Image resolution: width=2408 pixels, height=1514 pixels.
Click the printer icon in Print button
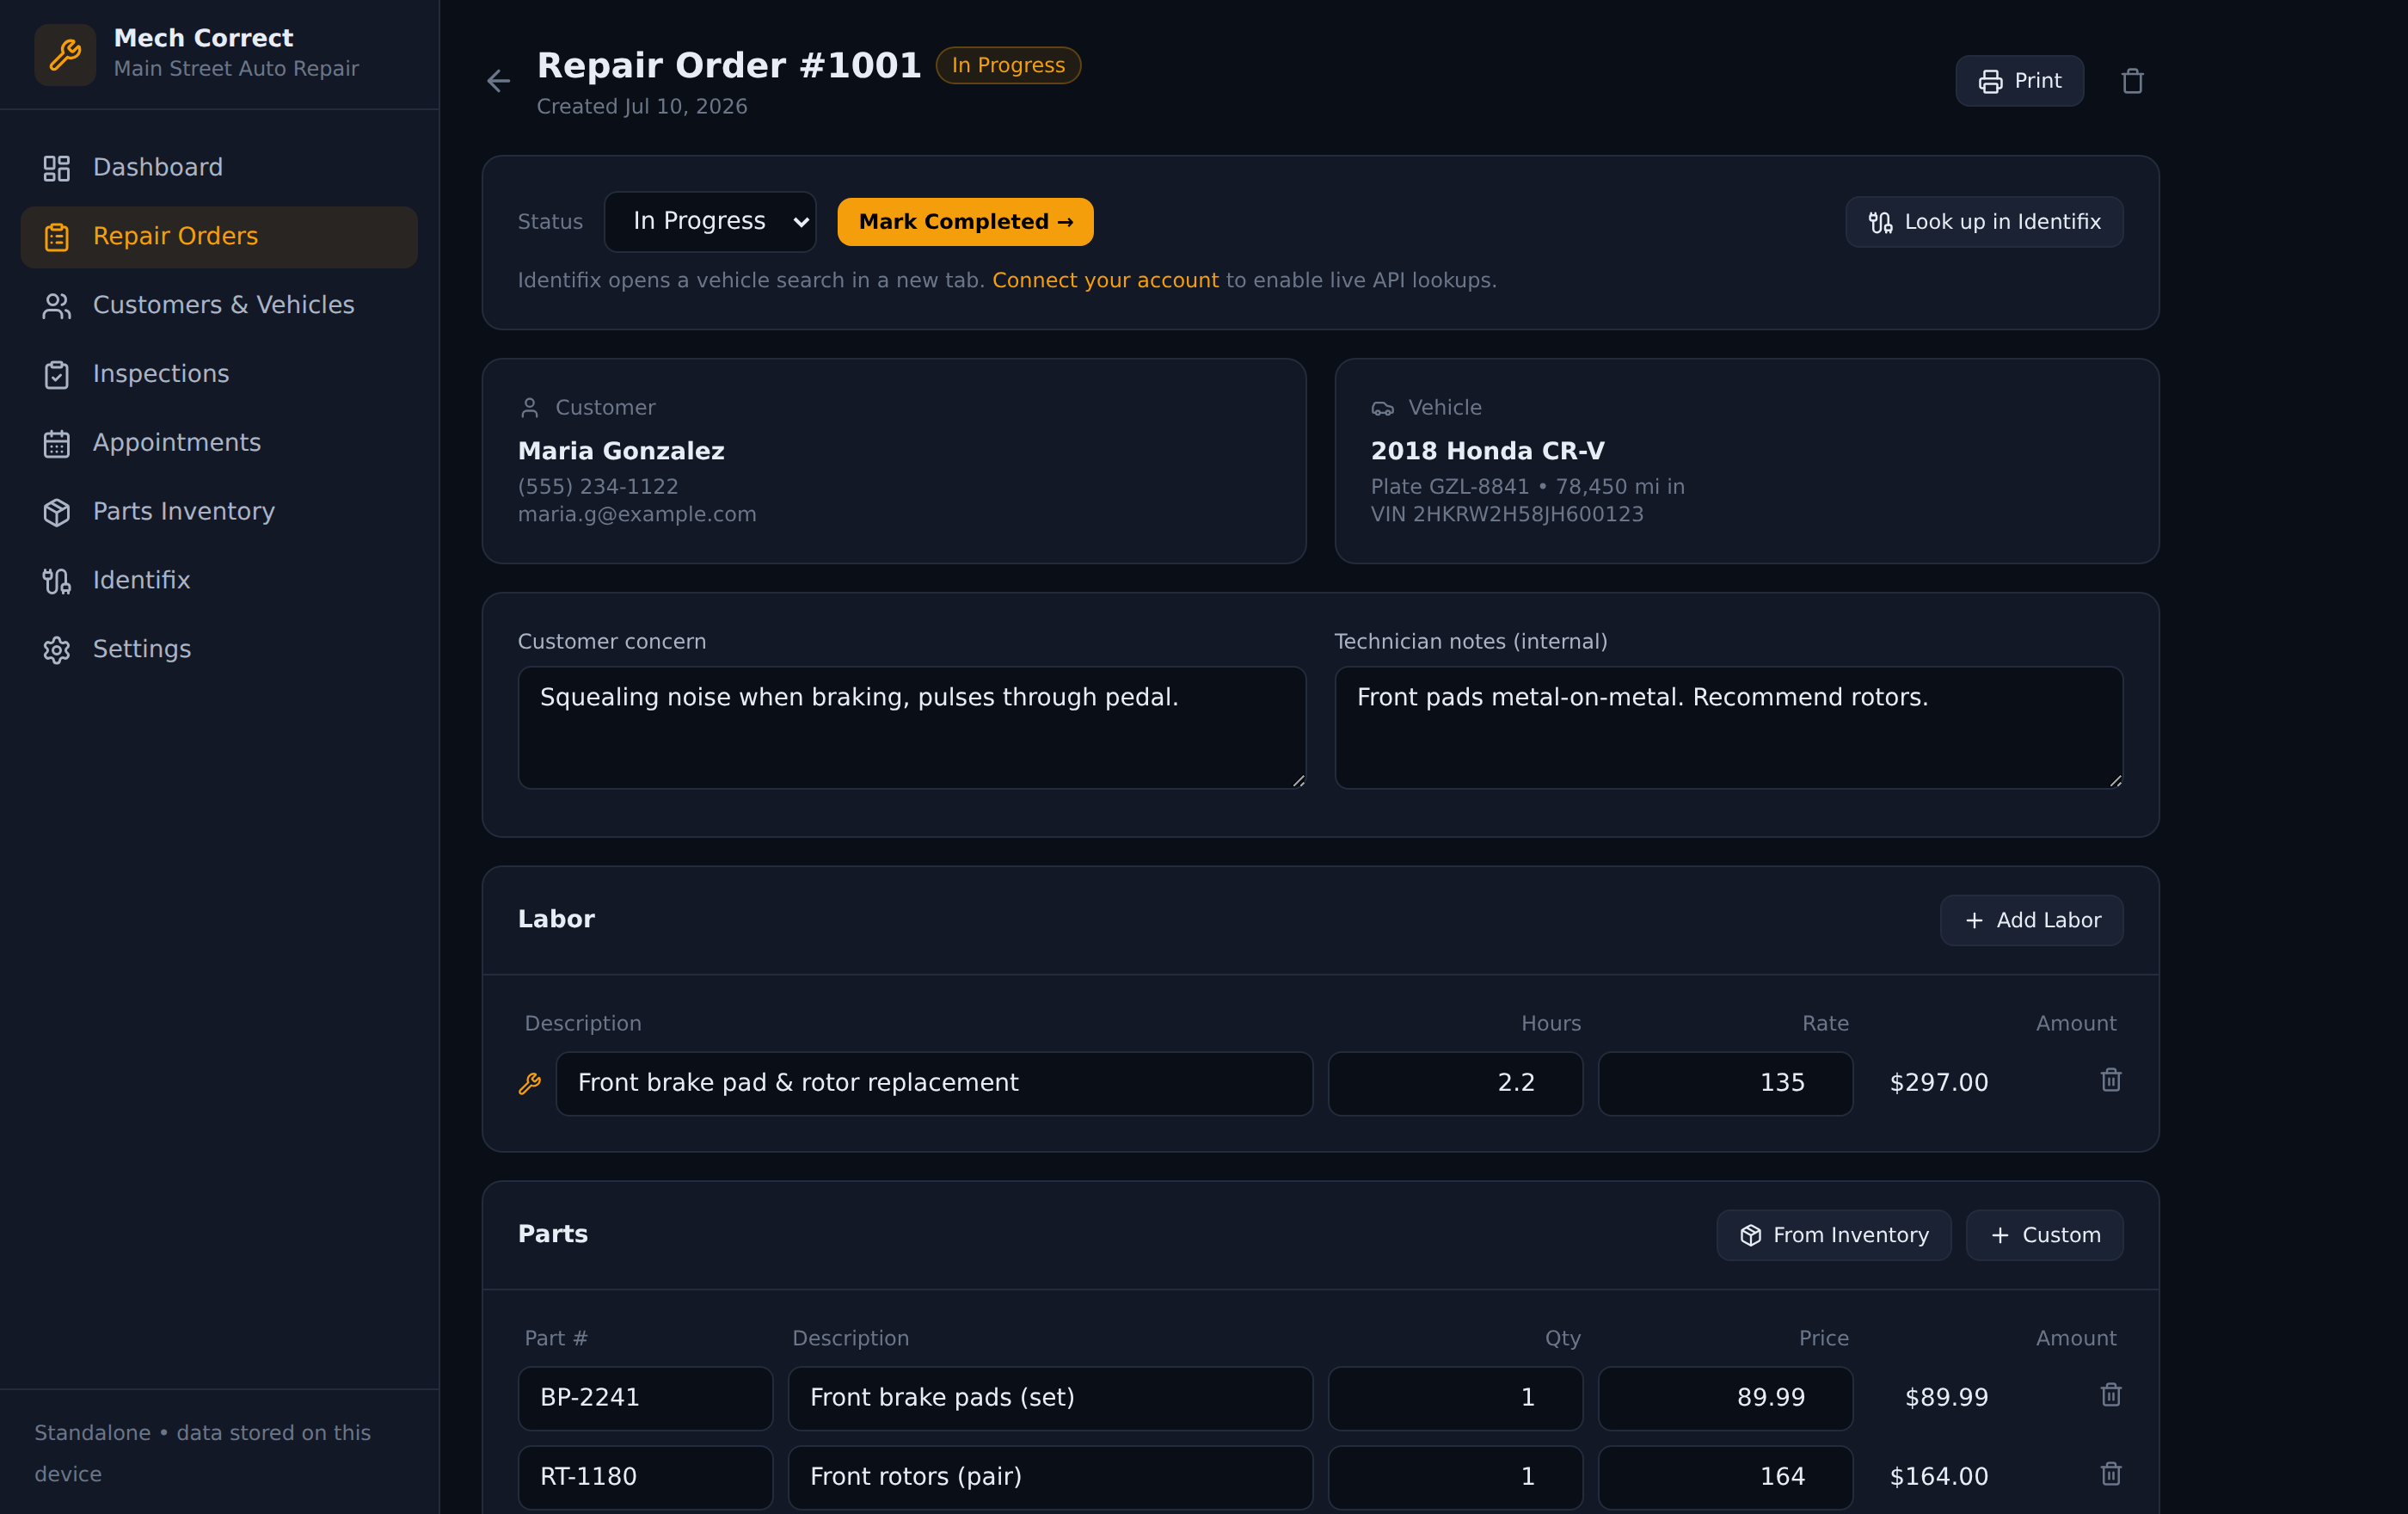pyautogui.click(x=1990, y=81)
